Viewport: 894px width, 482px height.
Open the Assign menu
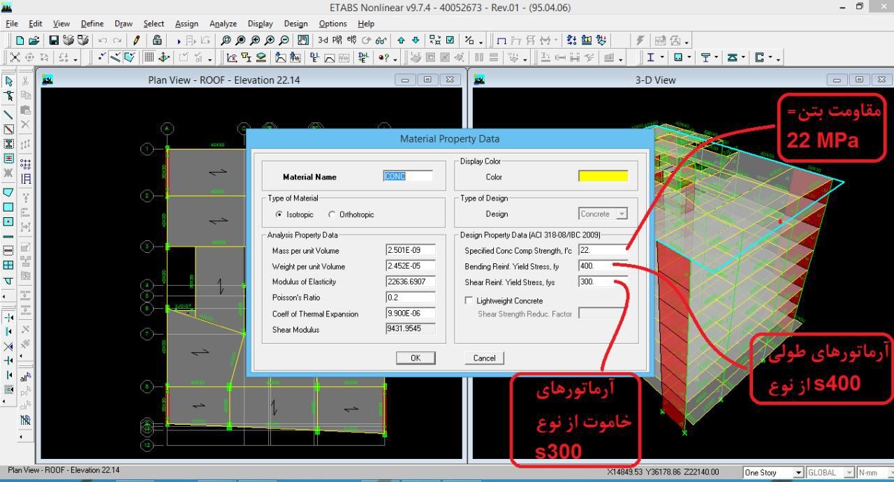point(186,24)
